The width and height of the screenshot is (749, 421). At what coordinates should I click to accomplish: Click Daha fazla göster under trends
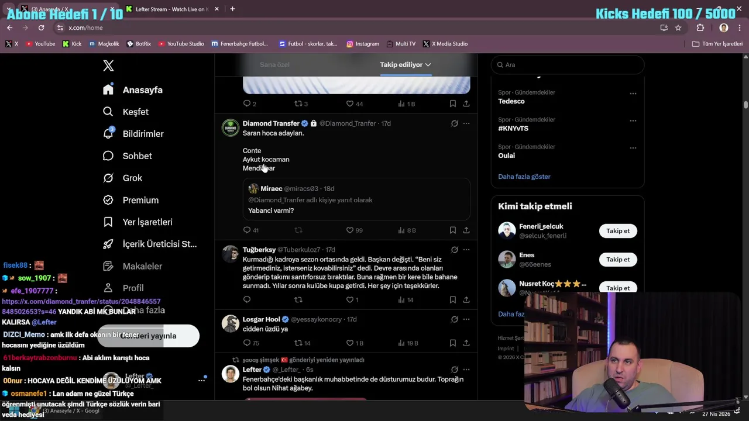(x=524, y=177)
